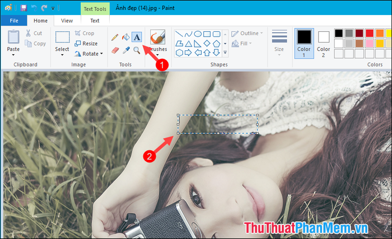Click the Copy button
392x239 pixels.
point(35,44)
